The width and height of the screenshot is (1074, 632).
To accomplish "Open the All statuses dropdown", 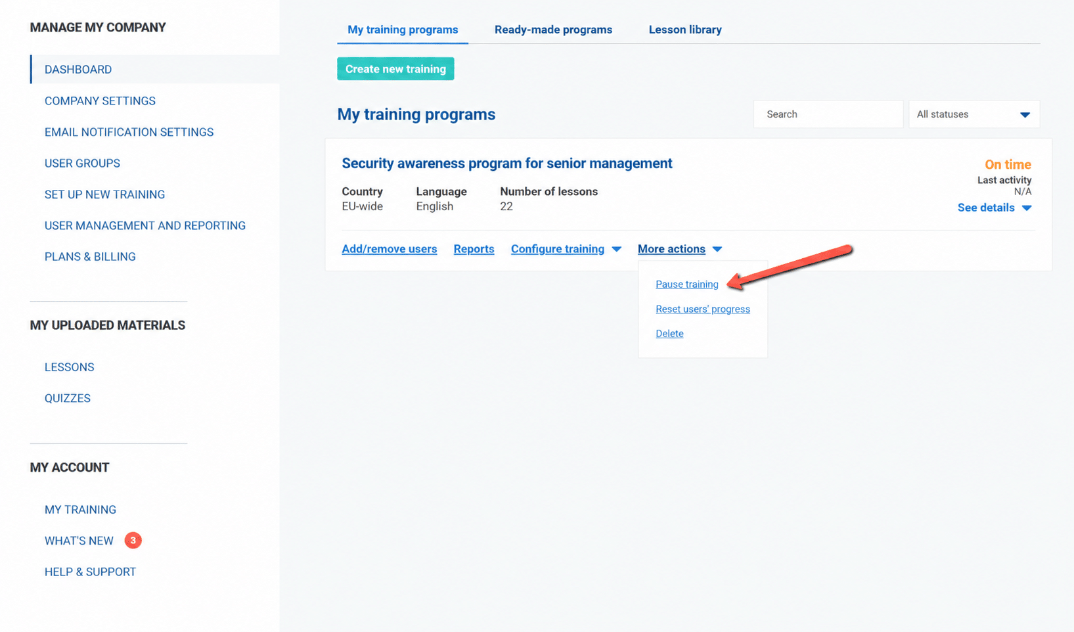I will (x=973, y=114).
